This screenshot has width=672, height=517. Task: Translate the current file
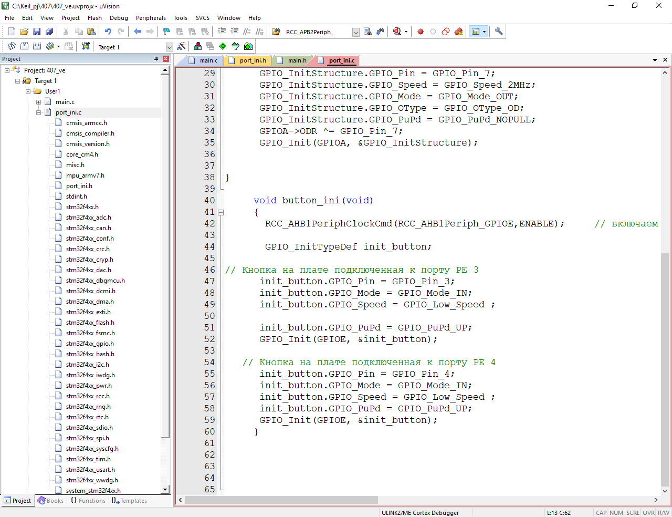[12, 46]
